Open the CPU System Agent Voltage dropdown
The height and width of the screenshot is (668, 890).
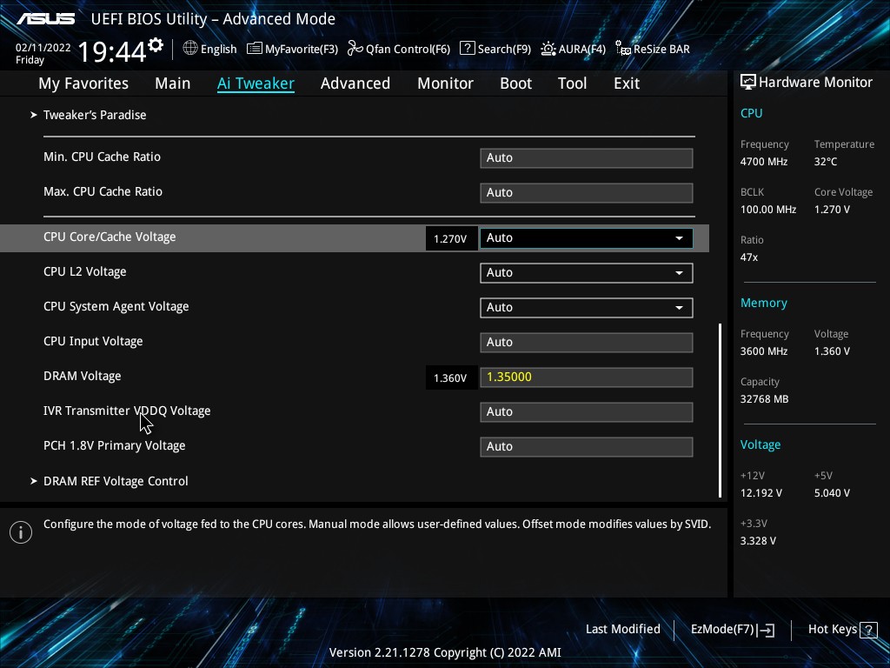pos(679,307)
